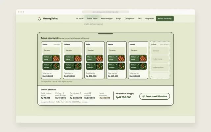The width and height of the screenshot is (211, 132).
Task: Enable Sarapan for Selasa
Action: coord(73,50)
